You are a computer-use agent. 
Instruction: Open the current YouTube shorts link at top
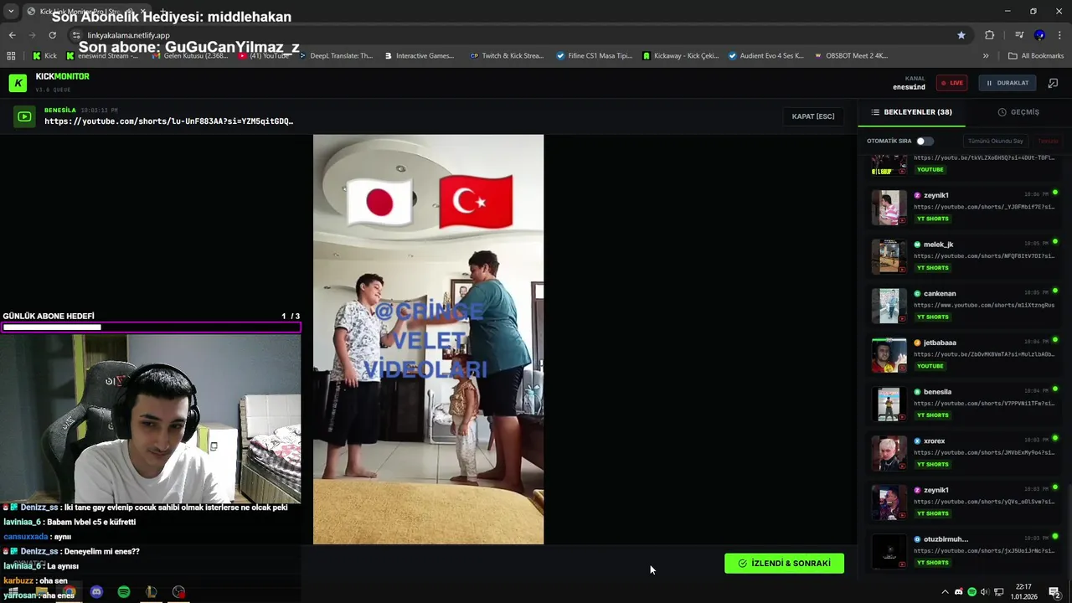pos(168,121)
